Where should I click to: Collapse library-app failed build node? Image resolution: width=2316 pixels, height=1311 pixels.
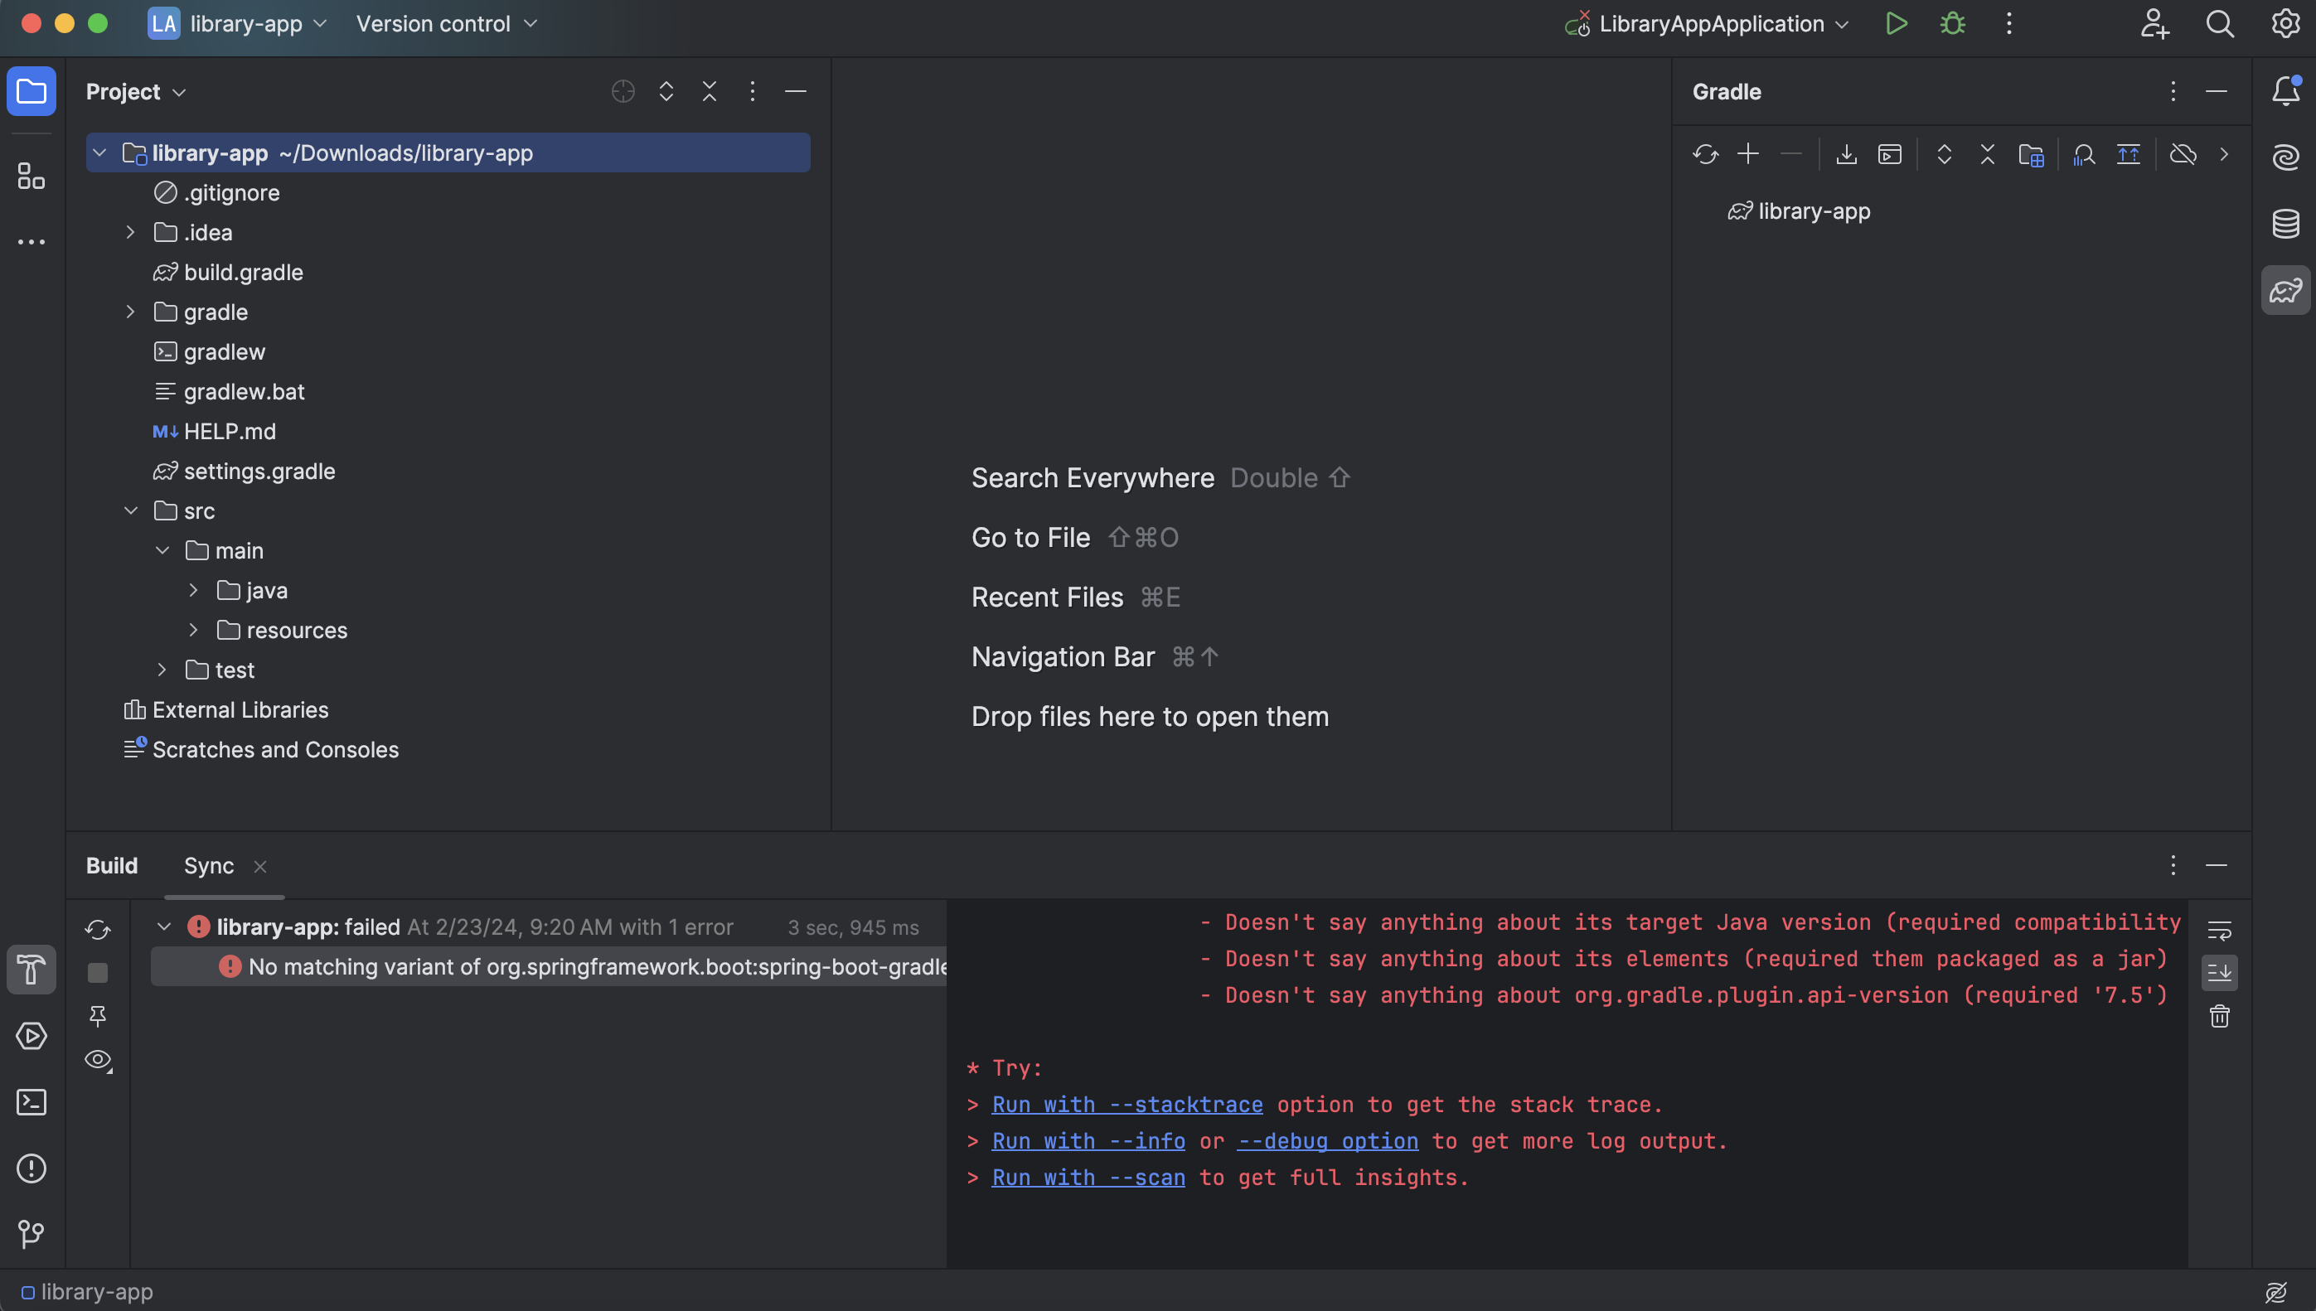coord(164,926)
